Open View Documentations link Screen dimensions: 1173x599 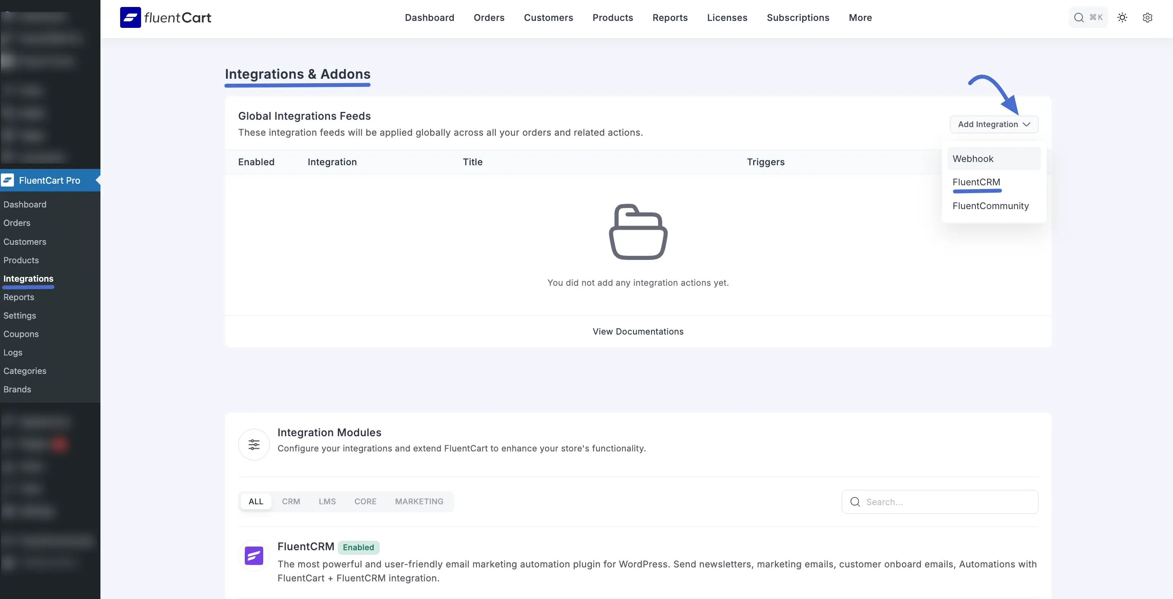(638, 332)
